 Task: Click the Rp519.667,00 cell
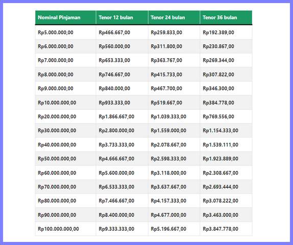tap(174, 103)
